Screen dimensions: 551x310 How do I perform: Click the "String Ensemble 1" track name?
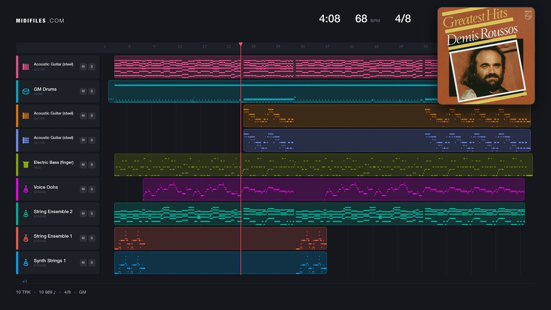click(53, 236)
